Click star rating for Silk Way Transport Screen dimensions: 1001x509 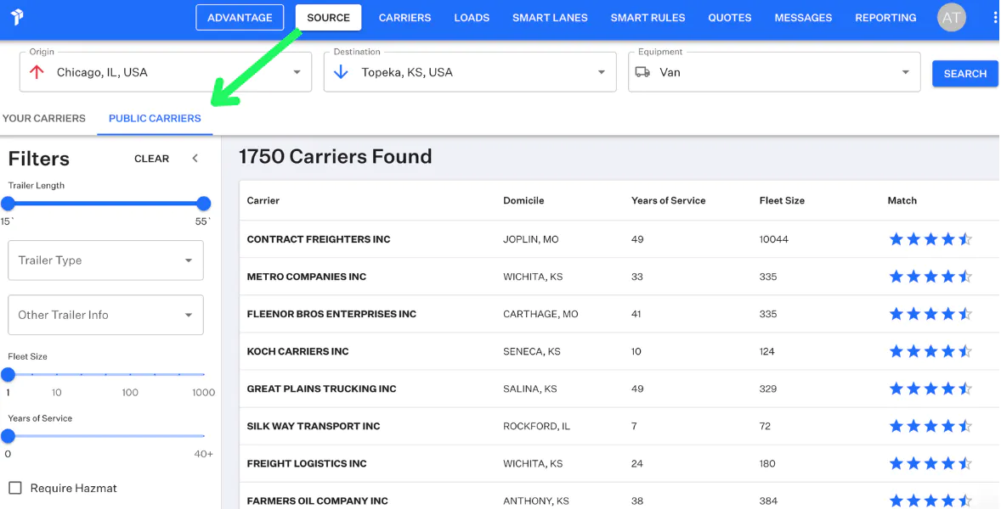point(930,426)
